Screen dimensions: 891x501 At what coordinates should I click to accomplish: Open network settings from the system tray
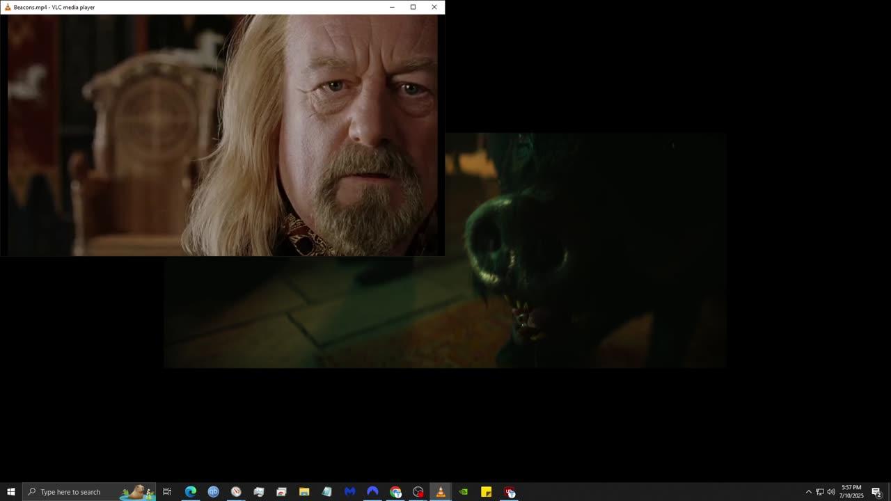tap(820, 492)
